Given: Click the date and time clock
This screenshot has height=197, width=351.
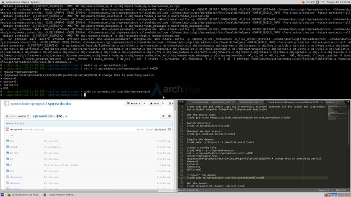Looking at the screenshot, I should [x=338, y=2].
